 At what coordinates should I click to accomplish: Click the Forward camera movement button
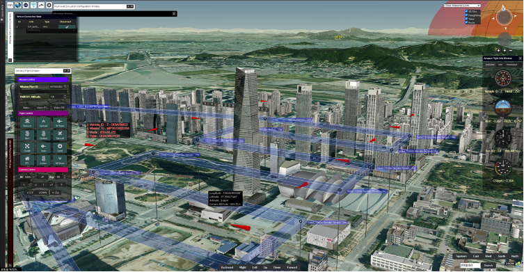click(x=292, y=267)
